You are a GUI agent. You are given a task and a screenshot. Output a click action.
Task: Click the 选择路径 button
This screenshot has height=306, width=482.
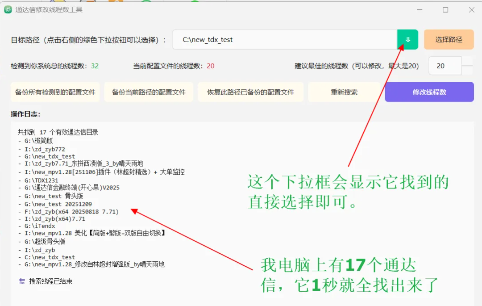click(x=449, y=39)
